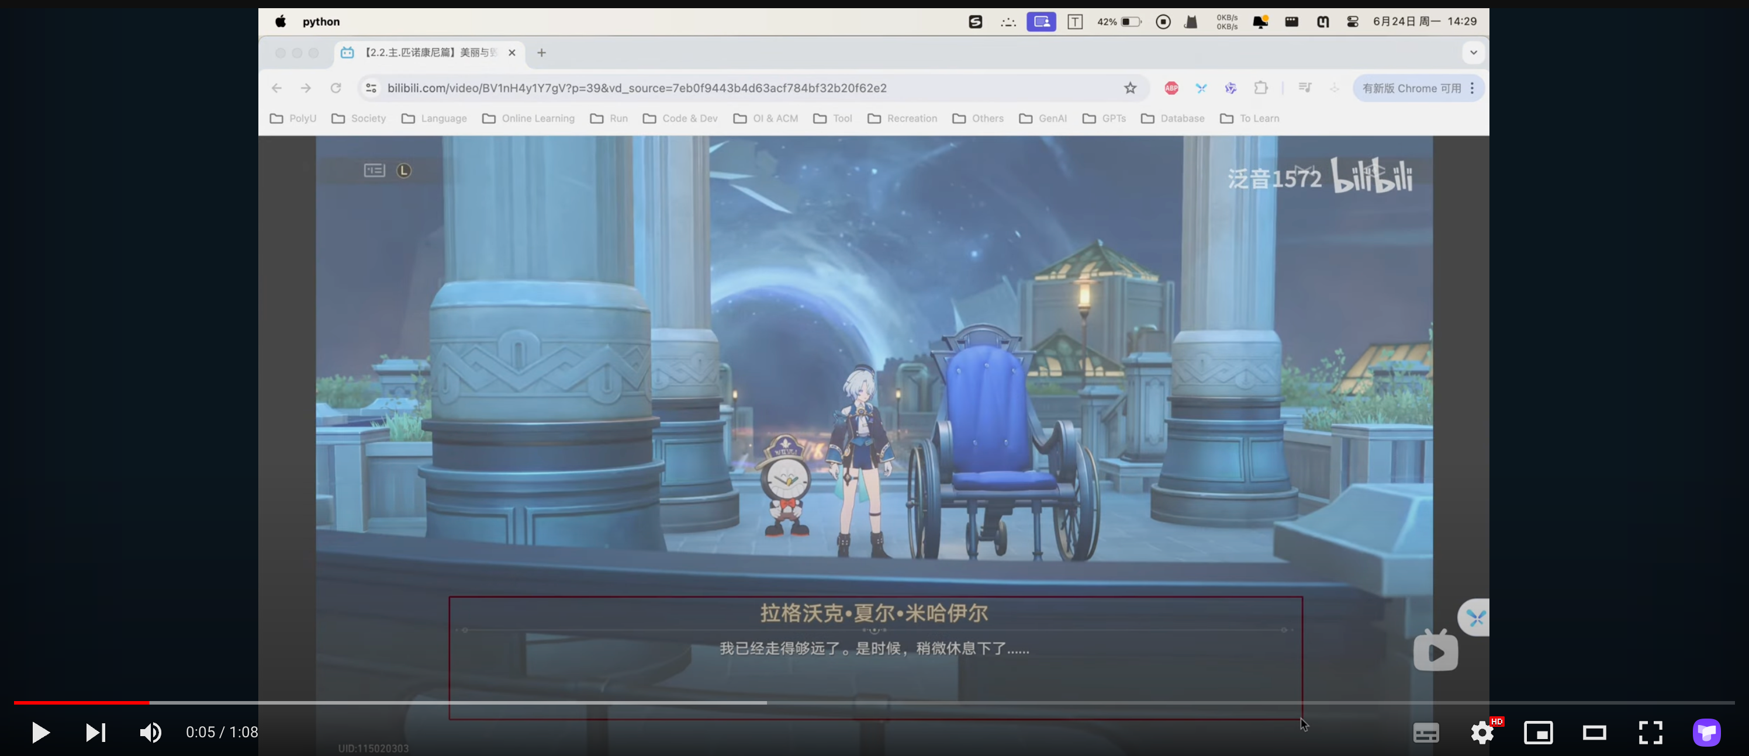Screen dimensions: 1749x756
Task: Seek on the video progress bar
Action: (x=874, y=702)
